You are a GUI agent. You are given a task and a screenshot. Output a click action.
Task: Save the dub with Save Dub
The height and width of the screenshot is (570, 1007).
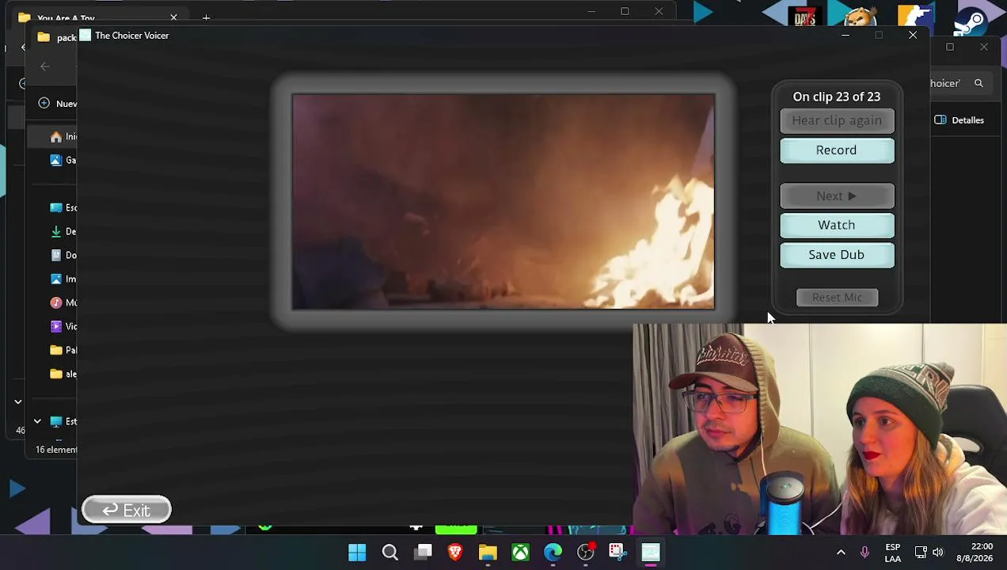pyautogui.click(x=837, y=254)
